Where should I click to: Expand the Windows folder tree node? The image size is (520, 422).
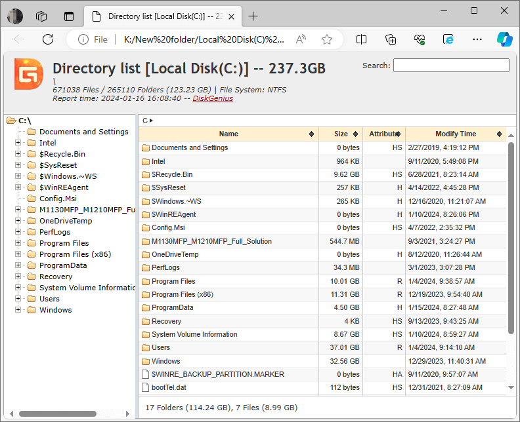tap(18, 310)
